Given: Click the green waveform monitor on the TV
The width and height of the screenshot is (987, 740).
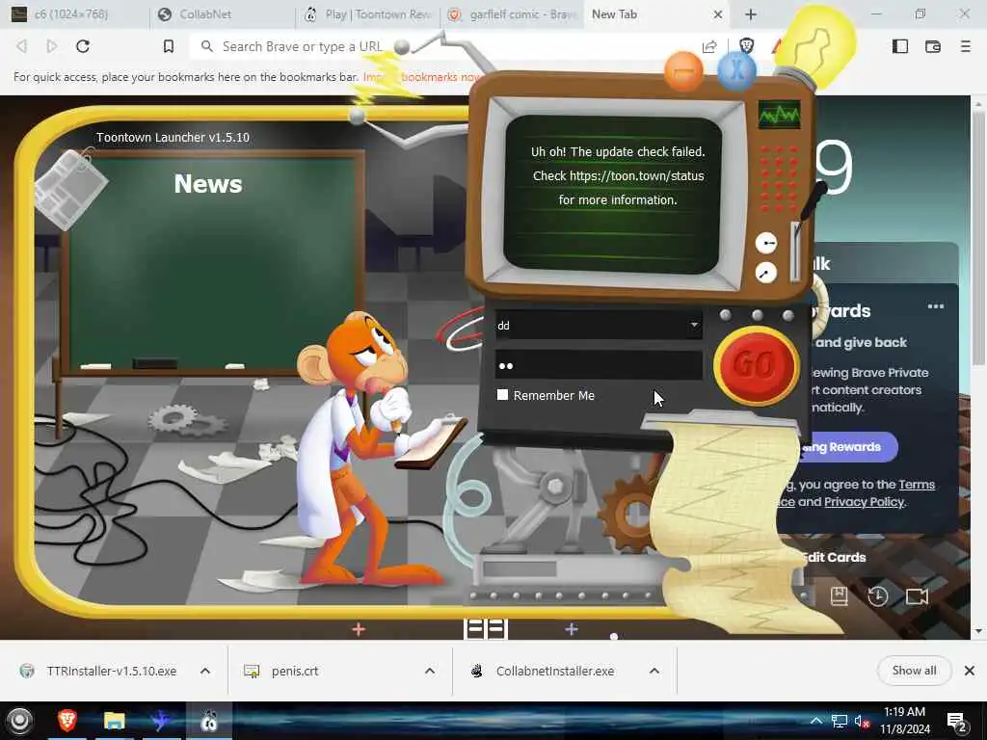Looking at the screenshot, I should (x=779, y=115).
